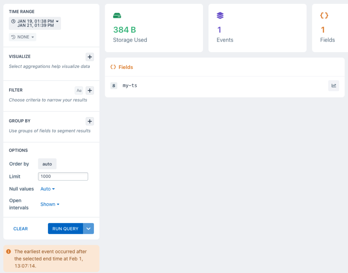Open the chart icon for my-ts field

coord(334,86)
